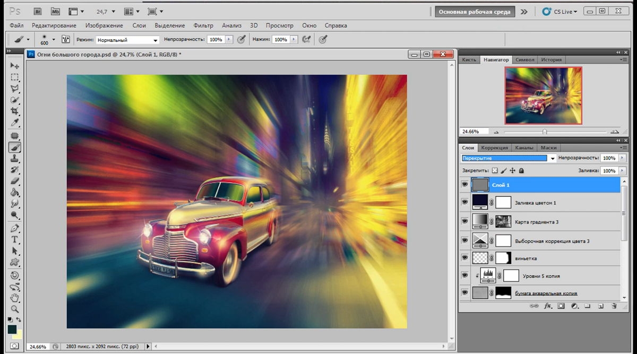Click the link layers icon at the Layers panel bottom
This screenshot has height=354, width=637.
coord(535,306)
